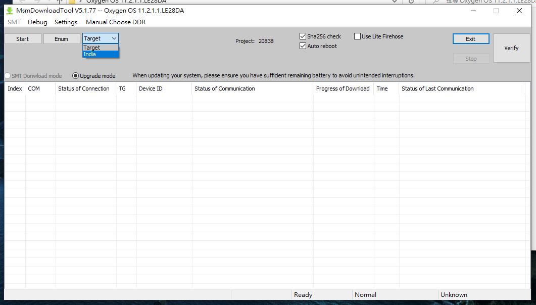Click the Status of Connection column header
536x305 pixels.
click(86, 89)
